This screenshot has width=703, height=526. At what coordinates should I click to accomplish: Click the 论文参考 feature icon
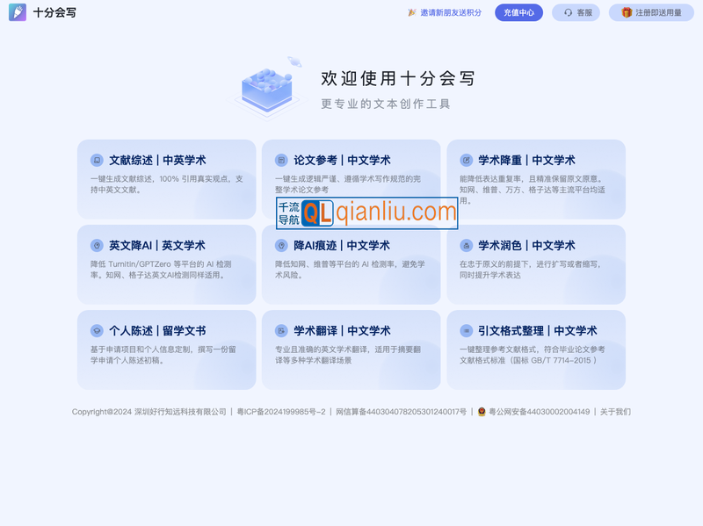(x=283, y=160)
